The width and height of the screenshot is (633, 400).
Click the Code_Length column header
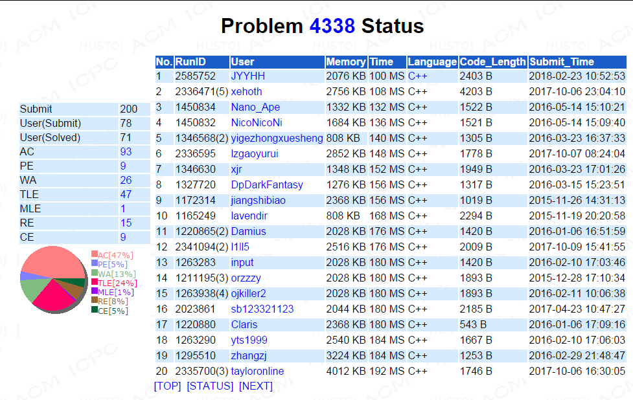493,61
